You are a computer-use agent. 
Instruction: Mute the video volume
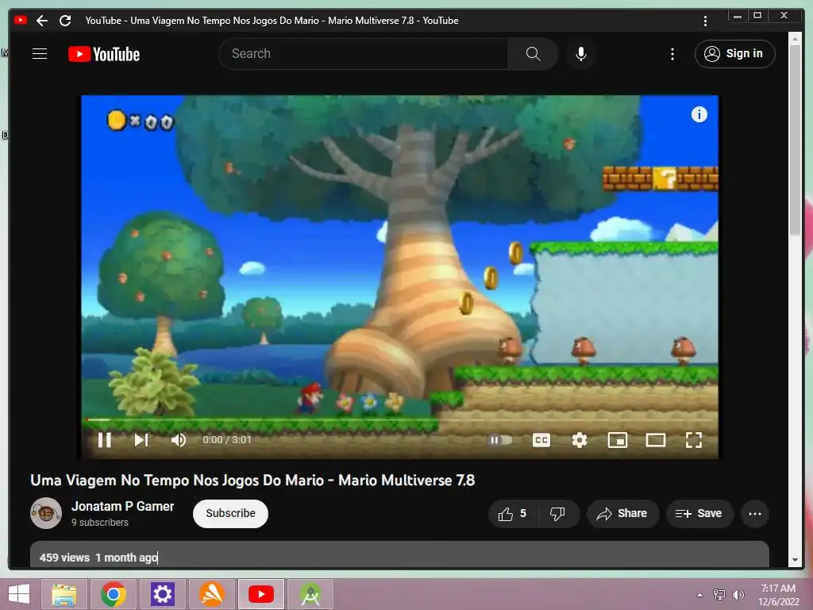pyautogui.click(x=179, y=440)
